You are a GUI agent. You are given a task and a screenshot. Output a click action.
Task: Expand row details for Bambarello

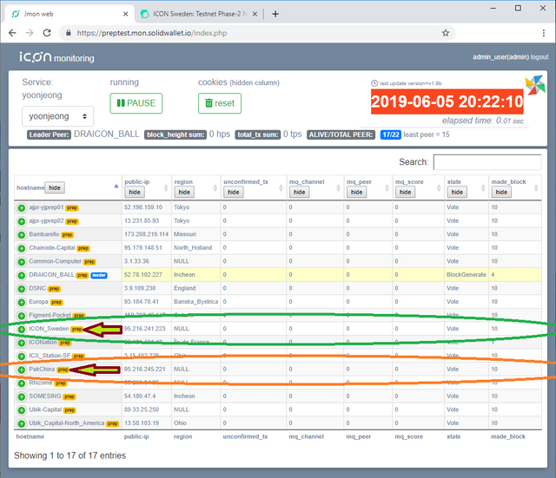21,235
